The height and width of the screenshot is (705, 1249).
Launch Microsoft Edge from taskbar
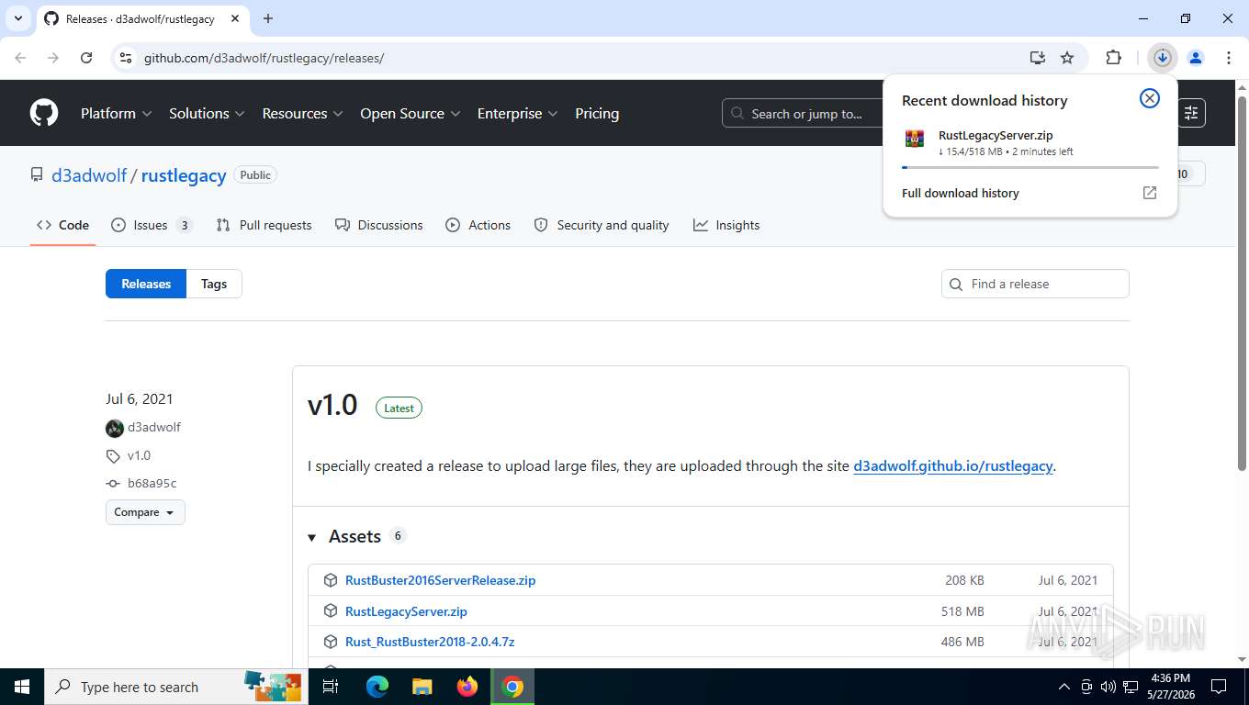tap(377, 687)
